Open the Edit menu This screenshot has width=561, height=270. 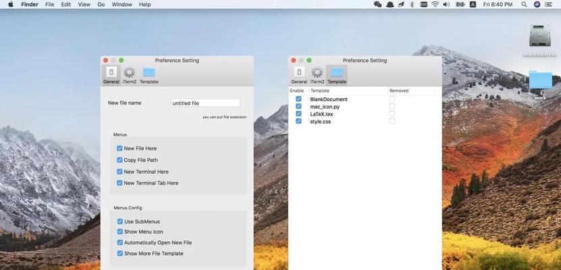point(66,4)
